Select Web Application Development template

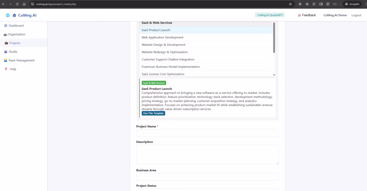click(206, 37)
